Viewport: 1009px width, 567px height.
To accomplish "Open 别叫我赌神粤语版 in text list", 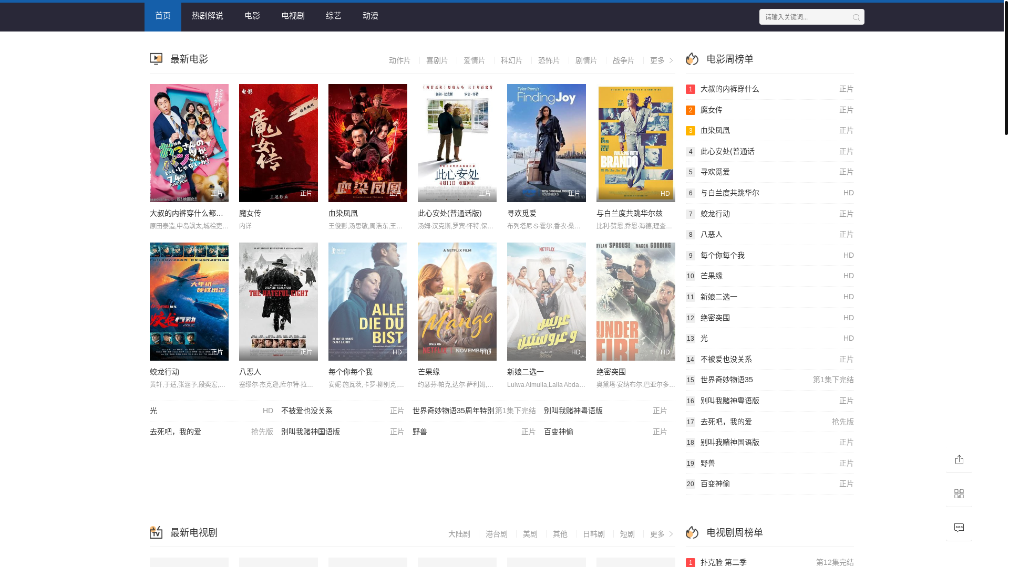I will [573, 411].
